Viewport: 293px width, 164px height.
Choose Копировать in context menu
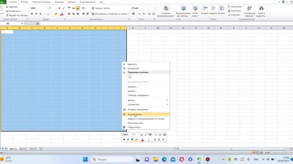(146, 68)
